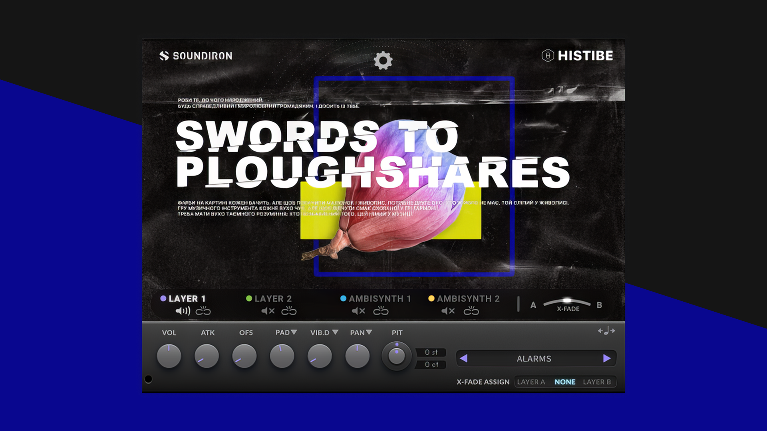The width and height of the screenshot is (767, 431).
Task: Click the note-with-arrows transpose icon
Action: (x=606, y=331)
